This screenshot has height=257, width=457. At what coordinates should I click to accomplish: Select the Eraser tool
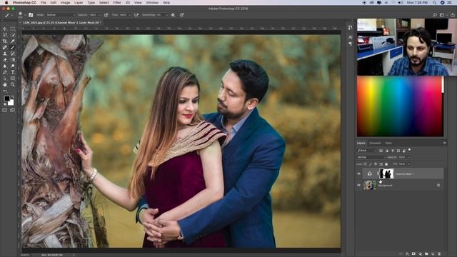pyautogui.click(x=5, y=60)
